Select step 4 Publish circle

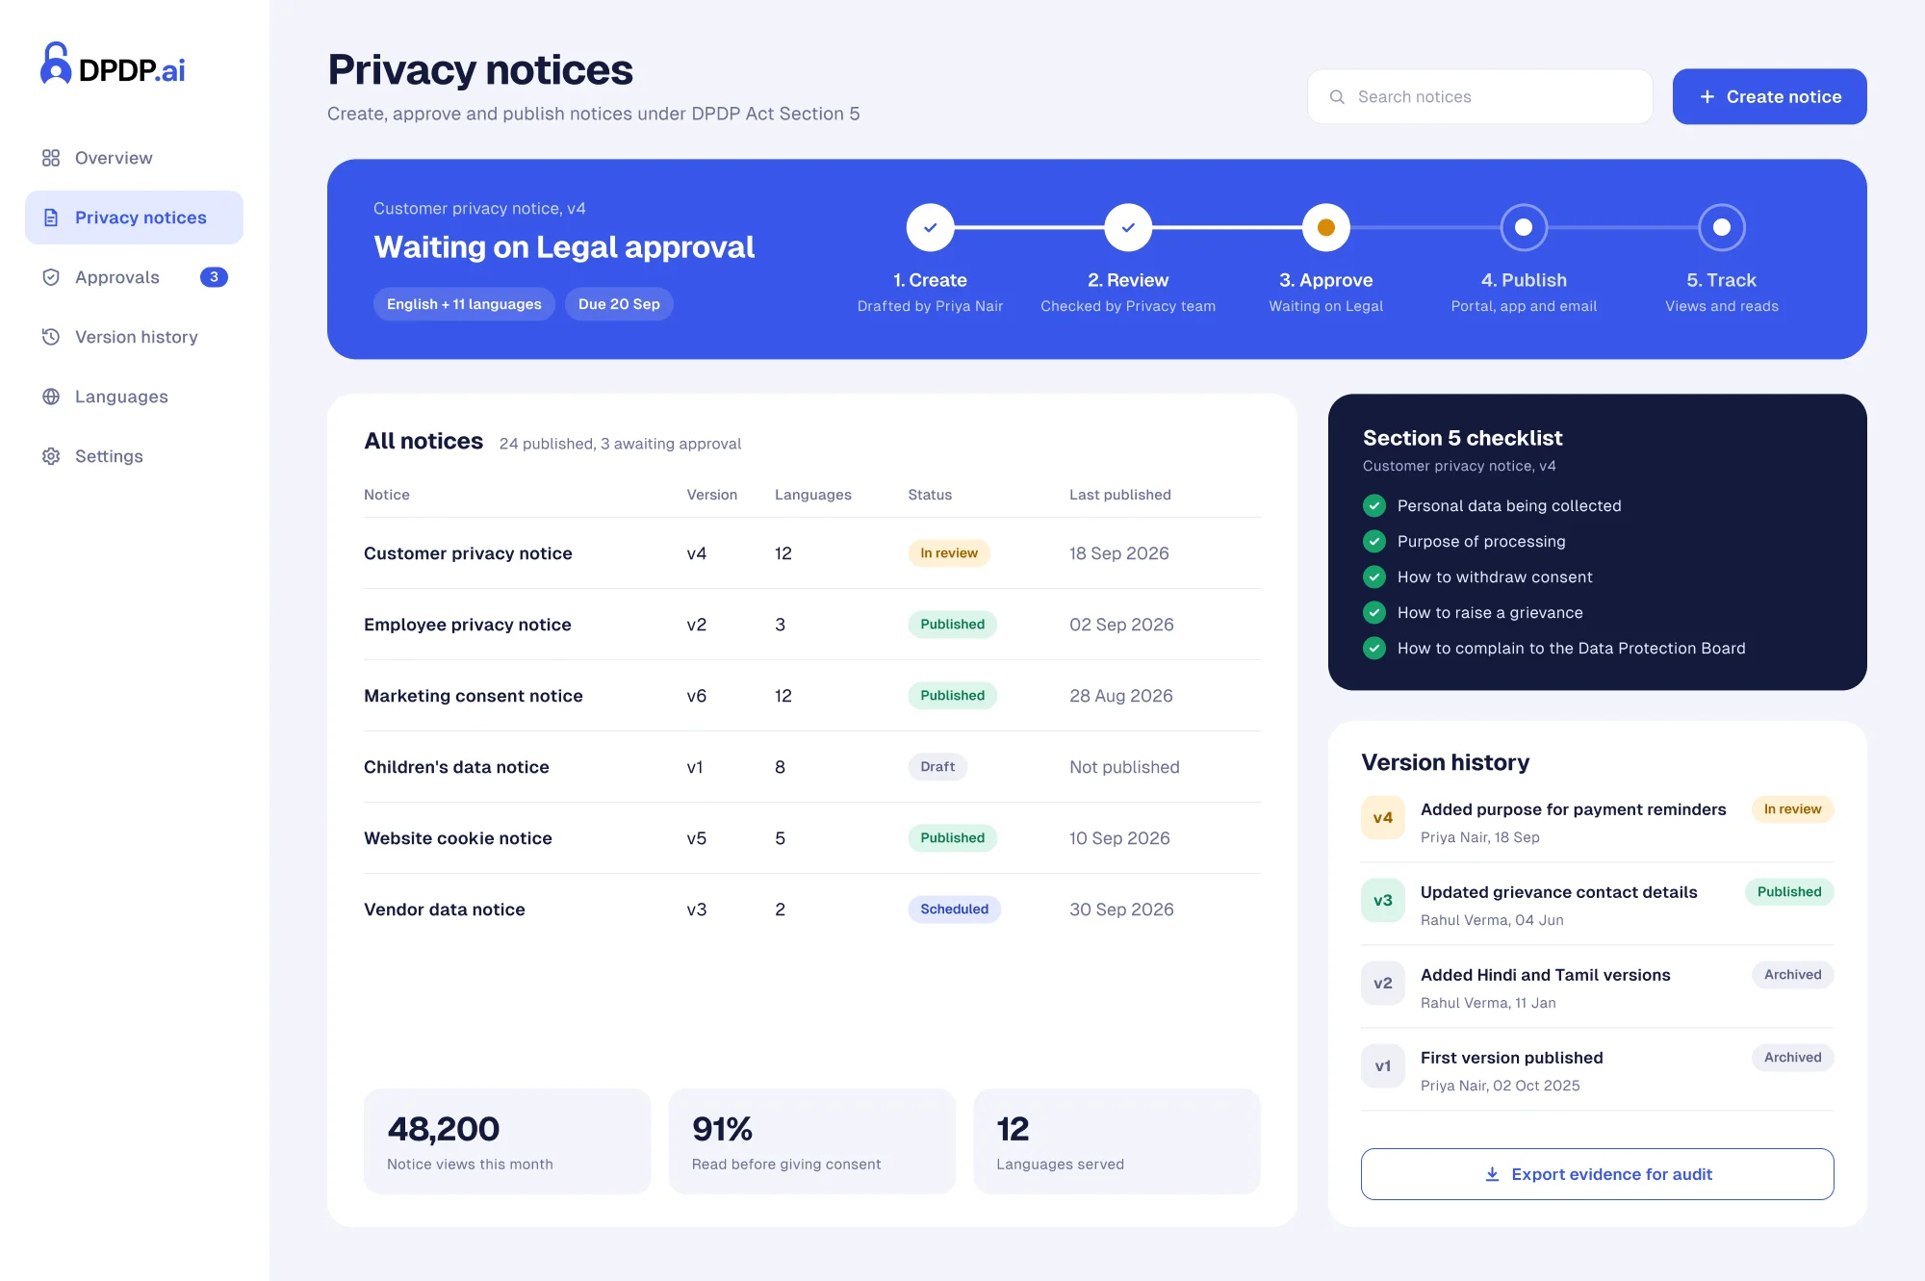click(x=1524, y=228)
